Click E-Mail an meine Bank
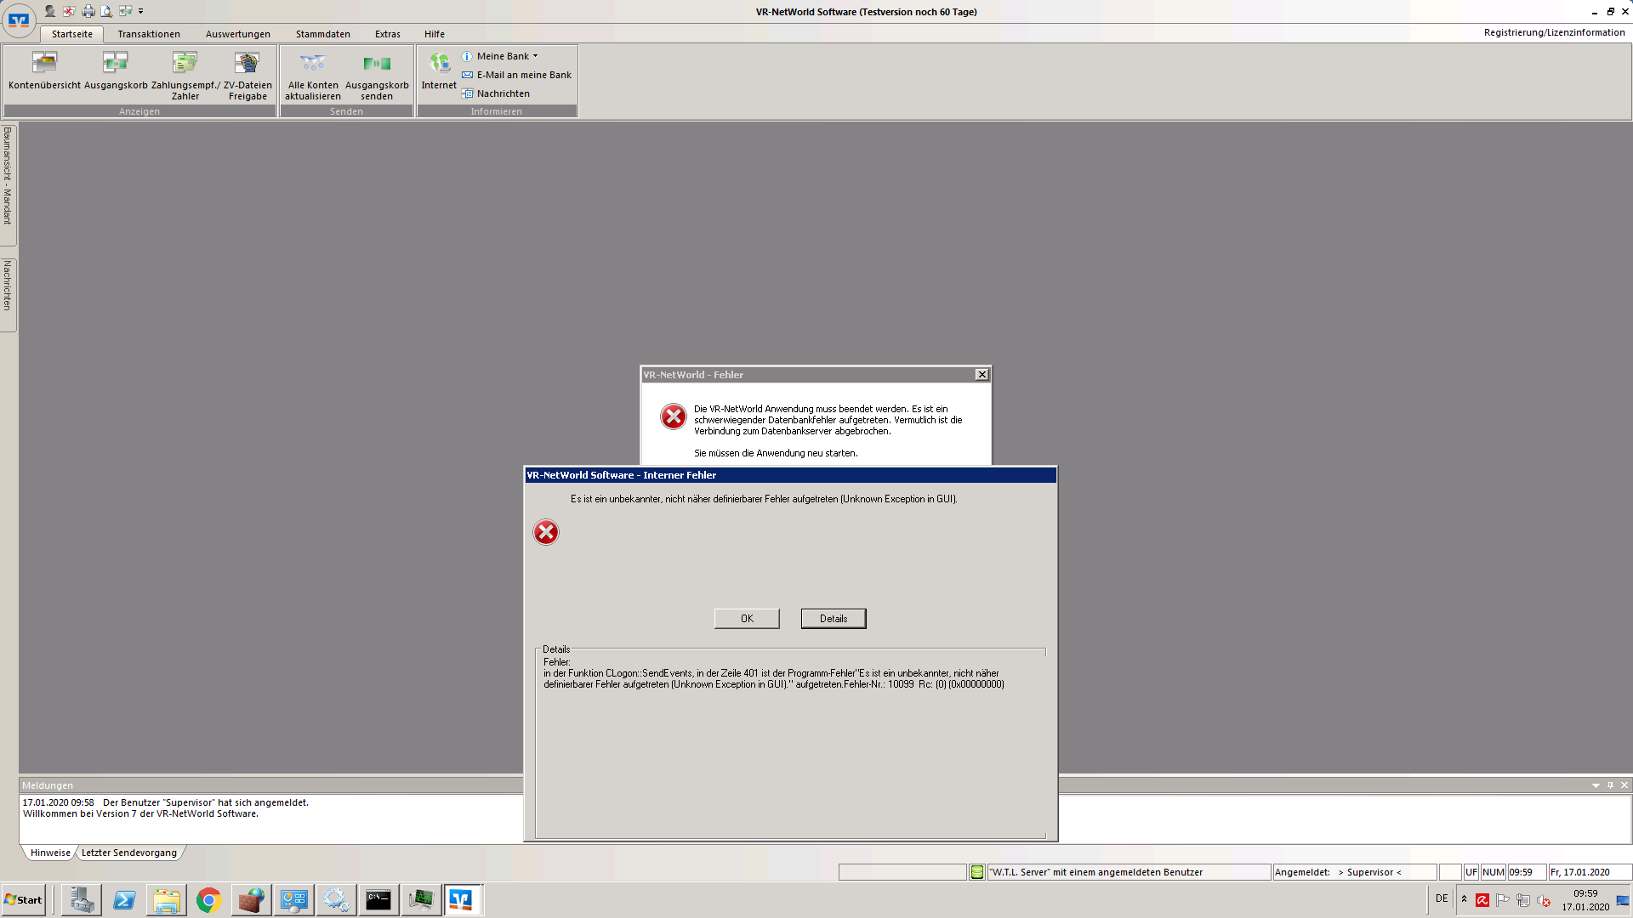This screenshot has width=1633, height=918. pyautogui.click(x=517, y=75)
